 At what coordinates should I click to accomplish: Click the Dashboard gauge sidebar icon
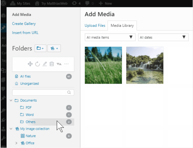[3, 16]
